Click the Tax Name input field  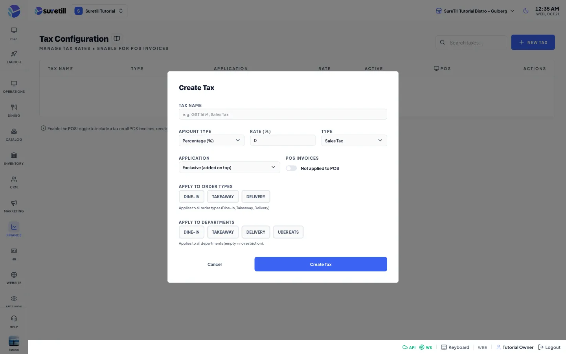[283, 114]
